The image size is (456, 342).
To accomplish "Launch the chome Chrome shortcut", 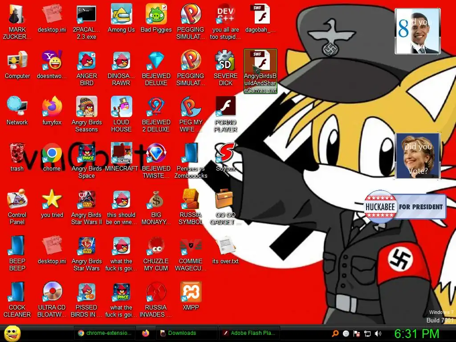I will (x=52, y=157).
